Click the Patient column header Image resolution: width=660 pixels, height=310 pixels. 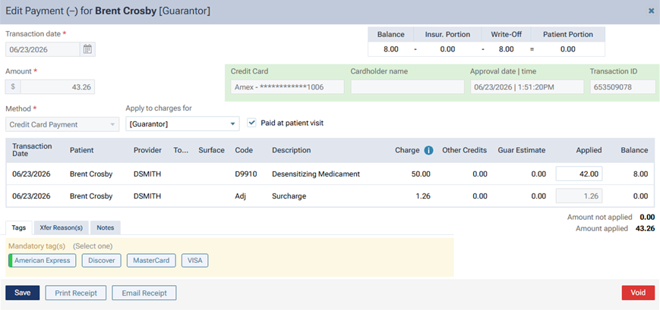82,150
